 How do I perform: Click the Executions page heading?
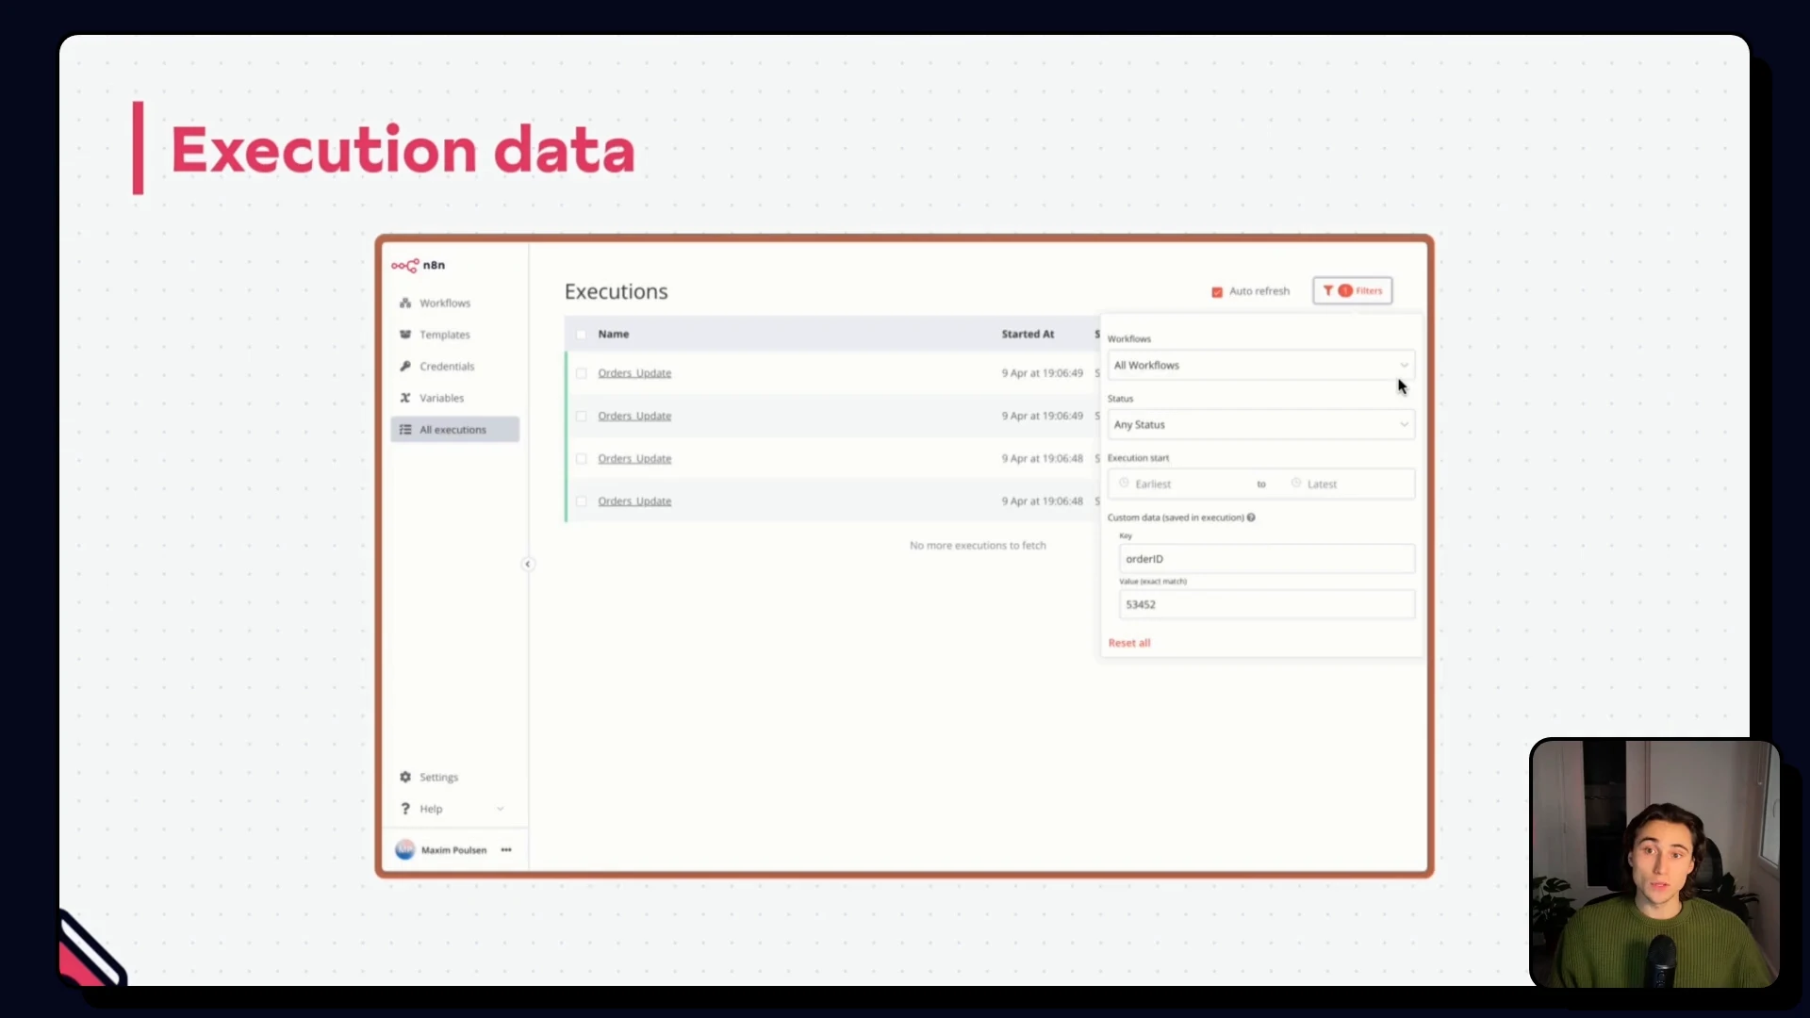616,292
